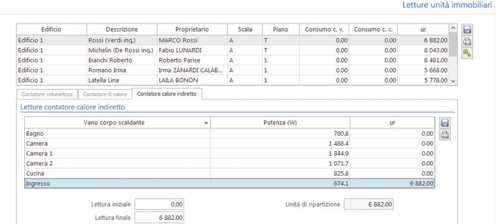Select the Rossi (Verdi inq.) row
The image size is (498, 224).
click(233, 40)
